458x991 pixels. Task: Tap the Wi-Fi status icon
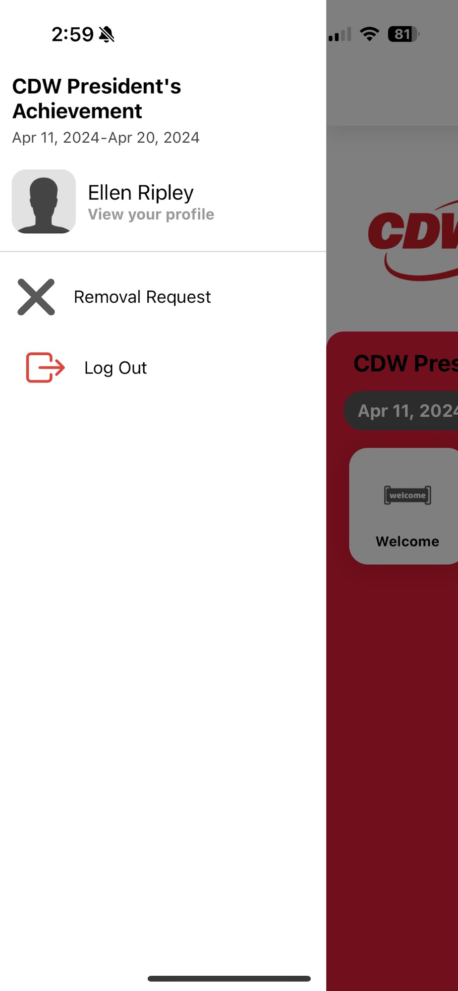[x=369, y=34]
